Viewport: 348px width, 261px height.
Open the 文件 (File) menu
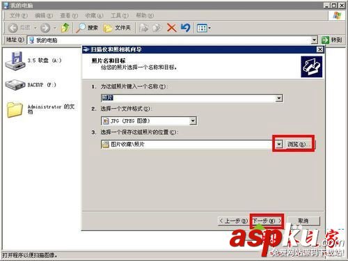point(19,15)
